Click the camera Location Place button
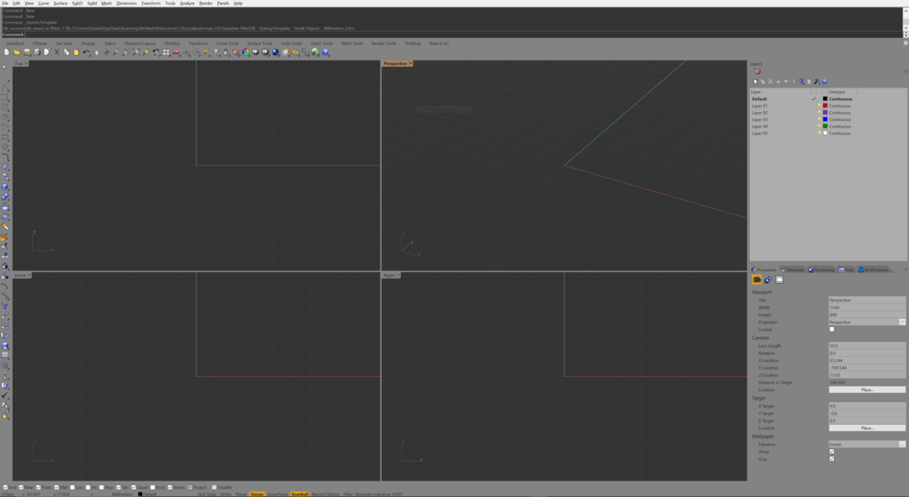Viewport: 909px width, 497px height. click(866, 389)
